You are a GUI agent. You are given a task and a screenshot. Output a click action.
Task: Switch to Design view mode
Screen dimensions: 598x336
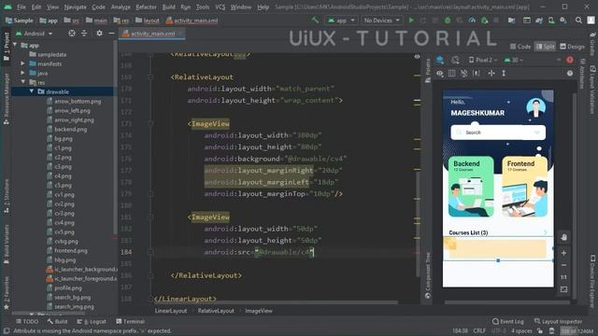coord(572,47)
